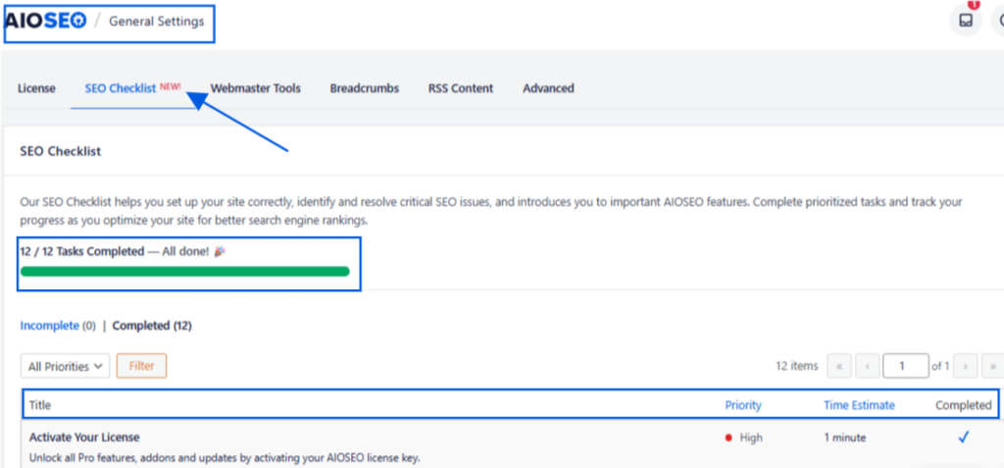The height and width of the screenshot is (468, 1004).
Task: Click the Title column header
Action: point(39,405)
